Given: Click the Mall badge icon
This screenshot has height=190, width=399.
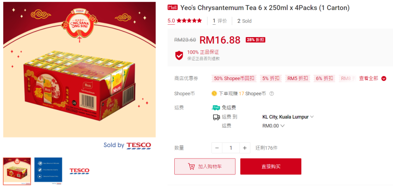Looking at the screenshot, I should [172, 8].
